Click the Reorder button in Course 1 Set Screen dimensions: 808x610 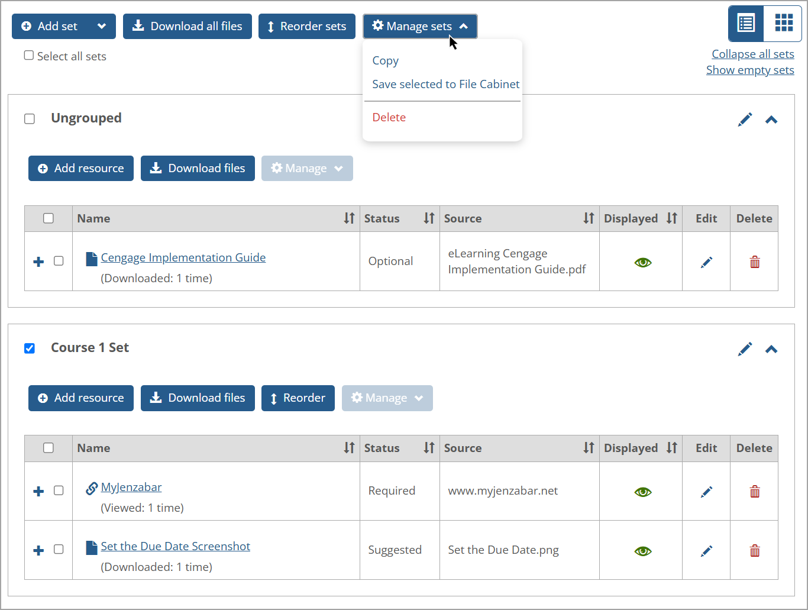click(298, 398)
